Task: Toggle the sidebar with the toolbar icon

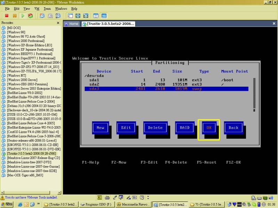Action: click(x=70, y=16)
